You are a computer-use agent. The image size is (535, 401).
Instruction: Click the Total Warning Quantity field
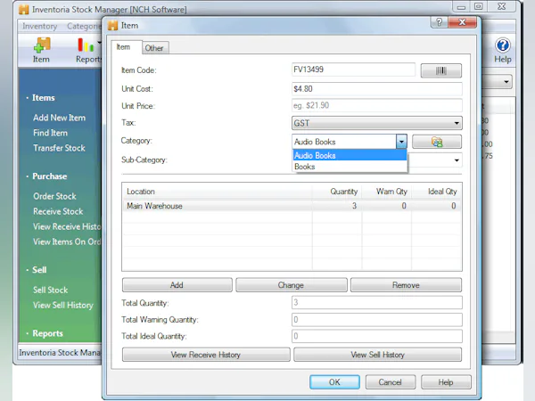coord(376,320)
